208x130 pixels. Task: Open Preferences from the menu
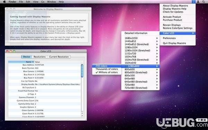click(177, 38)
